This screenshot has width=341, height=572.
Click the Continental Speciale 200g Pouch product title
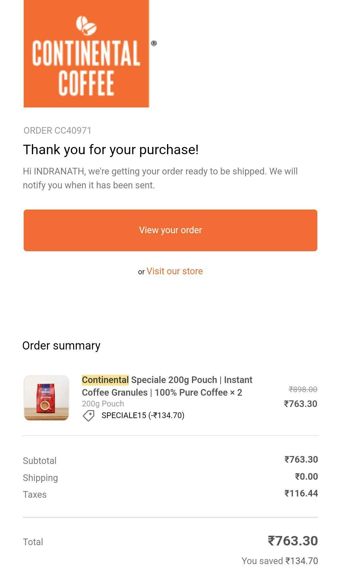click(x=167, y=386)
